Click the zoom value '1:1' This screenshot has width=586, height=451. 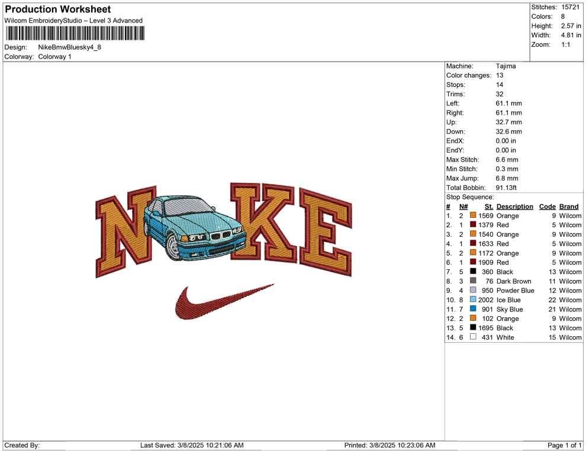click(565, 44)
